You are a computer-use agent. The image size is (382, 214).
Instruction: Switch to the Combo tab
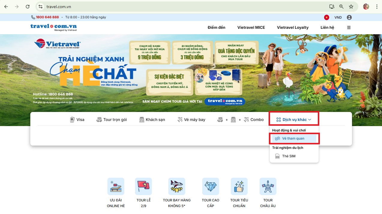(x=241, y=120)
